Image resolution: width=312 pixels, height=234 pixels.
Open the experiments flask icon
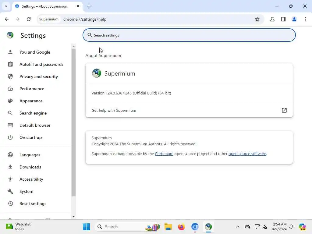pyautogui.click(x=272, y=19)
